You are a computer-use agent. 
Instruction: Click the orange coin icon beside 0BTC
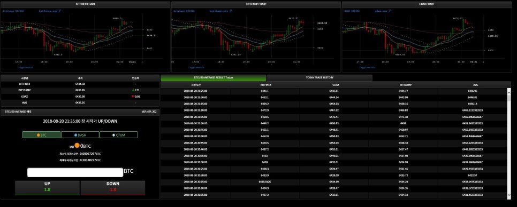click(x=77, y=145)
